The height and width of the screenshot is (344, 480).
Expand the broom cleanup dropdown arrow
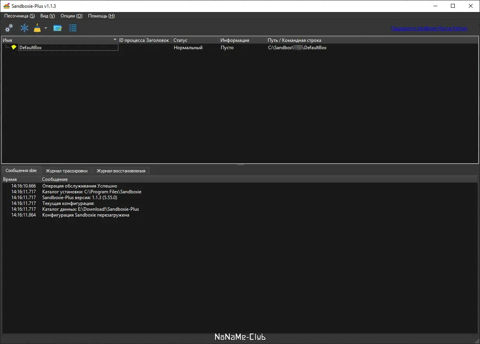[x=46, y=28]
